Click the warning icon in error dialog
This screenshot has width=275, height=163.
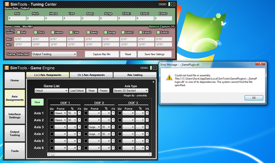(x=169, y=77)
